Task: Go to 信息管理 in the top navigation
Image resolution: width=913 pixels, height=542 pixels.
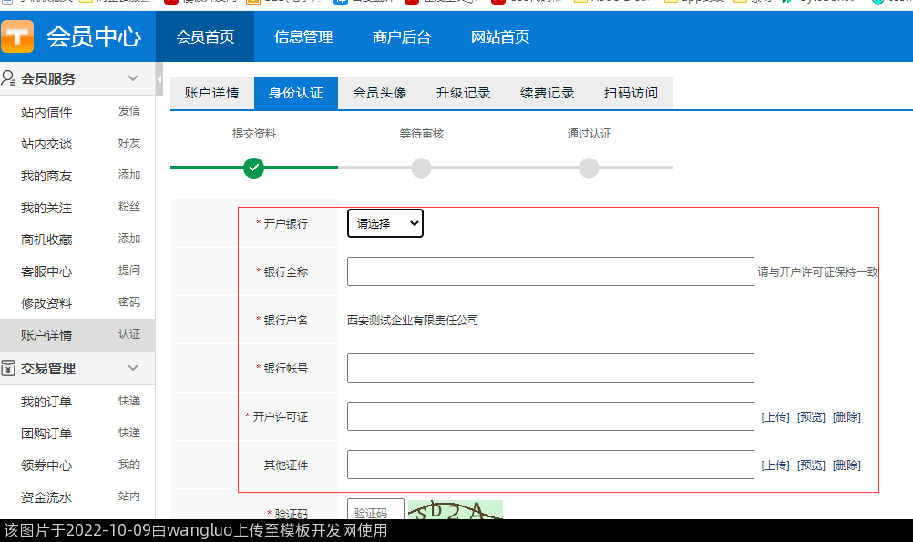Action: pyautogui.click(x=303, y=37)
